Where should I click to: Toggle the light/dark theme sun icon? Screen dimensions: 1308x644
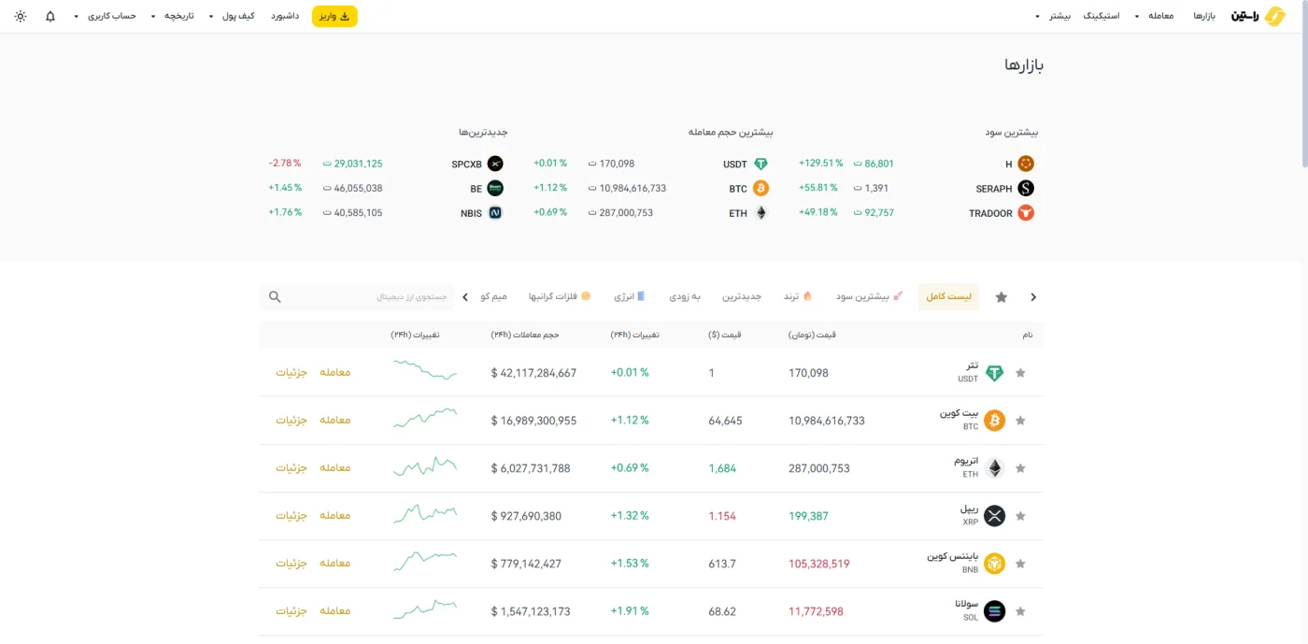click(x=21, y=16)
